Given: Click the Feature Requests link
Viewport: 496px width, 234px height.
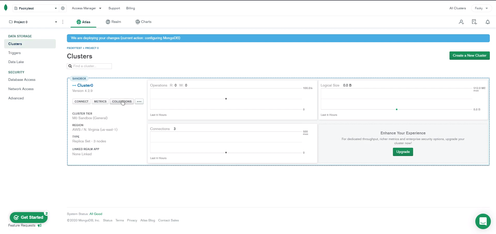Looking at the screenshot, I should pyautogui.click(x=22, y=226).
